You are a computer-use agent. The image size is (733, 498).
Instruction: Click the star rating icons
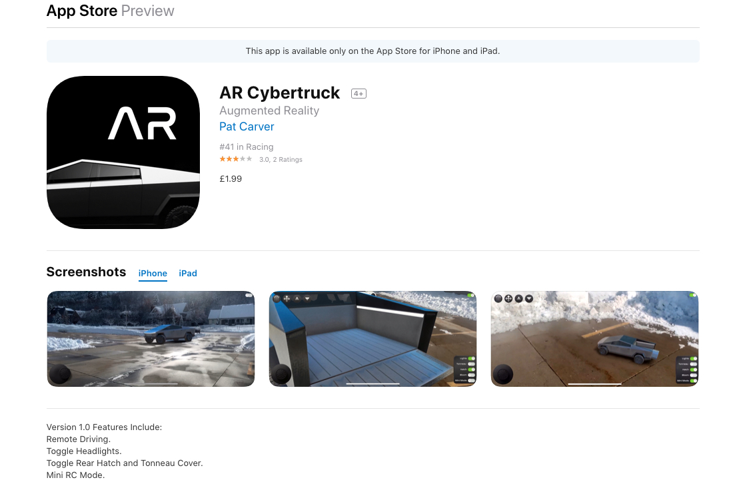236,159
